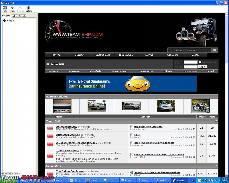Open the On everything else sub-forum
This screenshot has width=229, height=183.
coord(86,161)
